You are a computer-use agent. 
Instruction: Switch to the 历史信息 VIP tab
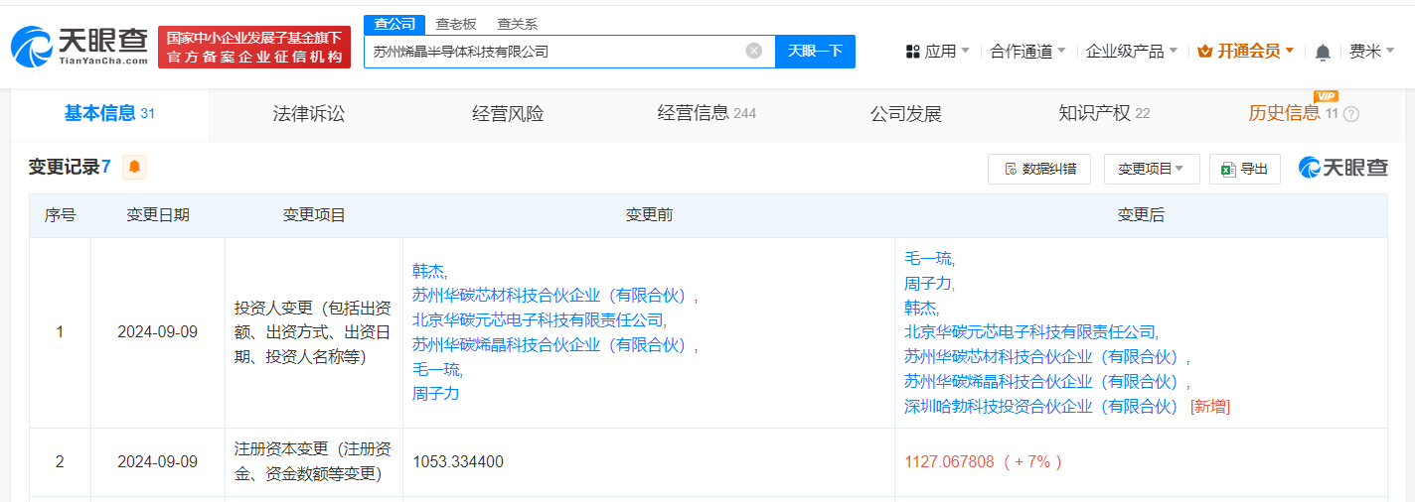[1294, 113]
